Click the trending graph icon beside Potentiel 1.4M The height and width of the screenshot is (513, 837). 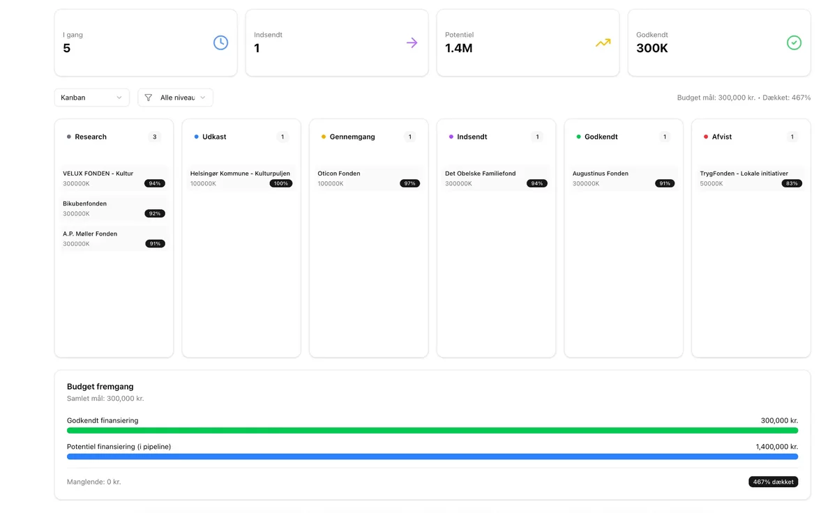point(603,43)
